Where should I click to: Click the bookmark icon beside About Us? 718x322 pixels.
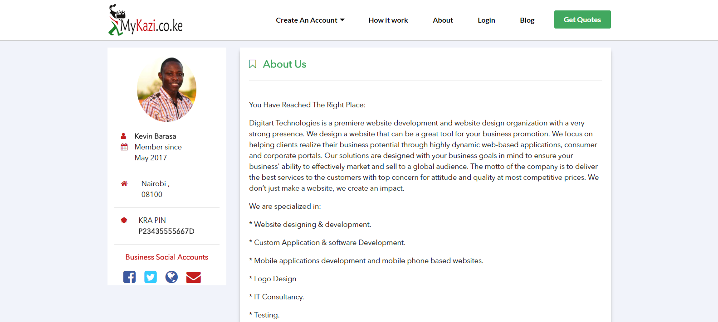pos(253,64)
